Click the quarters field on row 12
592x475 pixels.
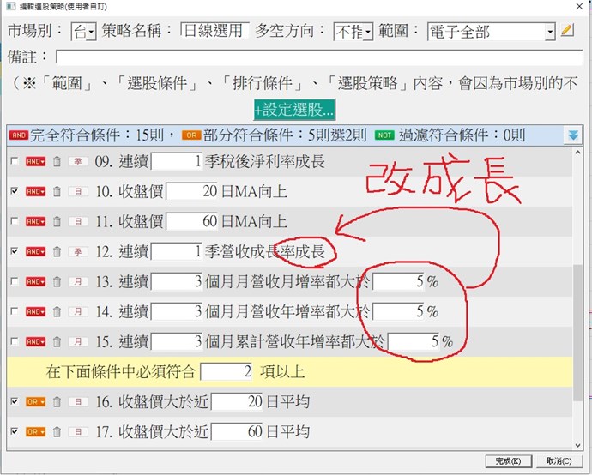coord(177,252)
